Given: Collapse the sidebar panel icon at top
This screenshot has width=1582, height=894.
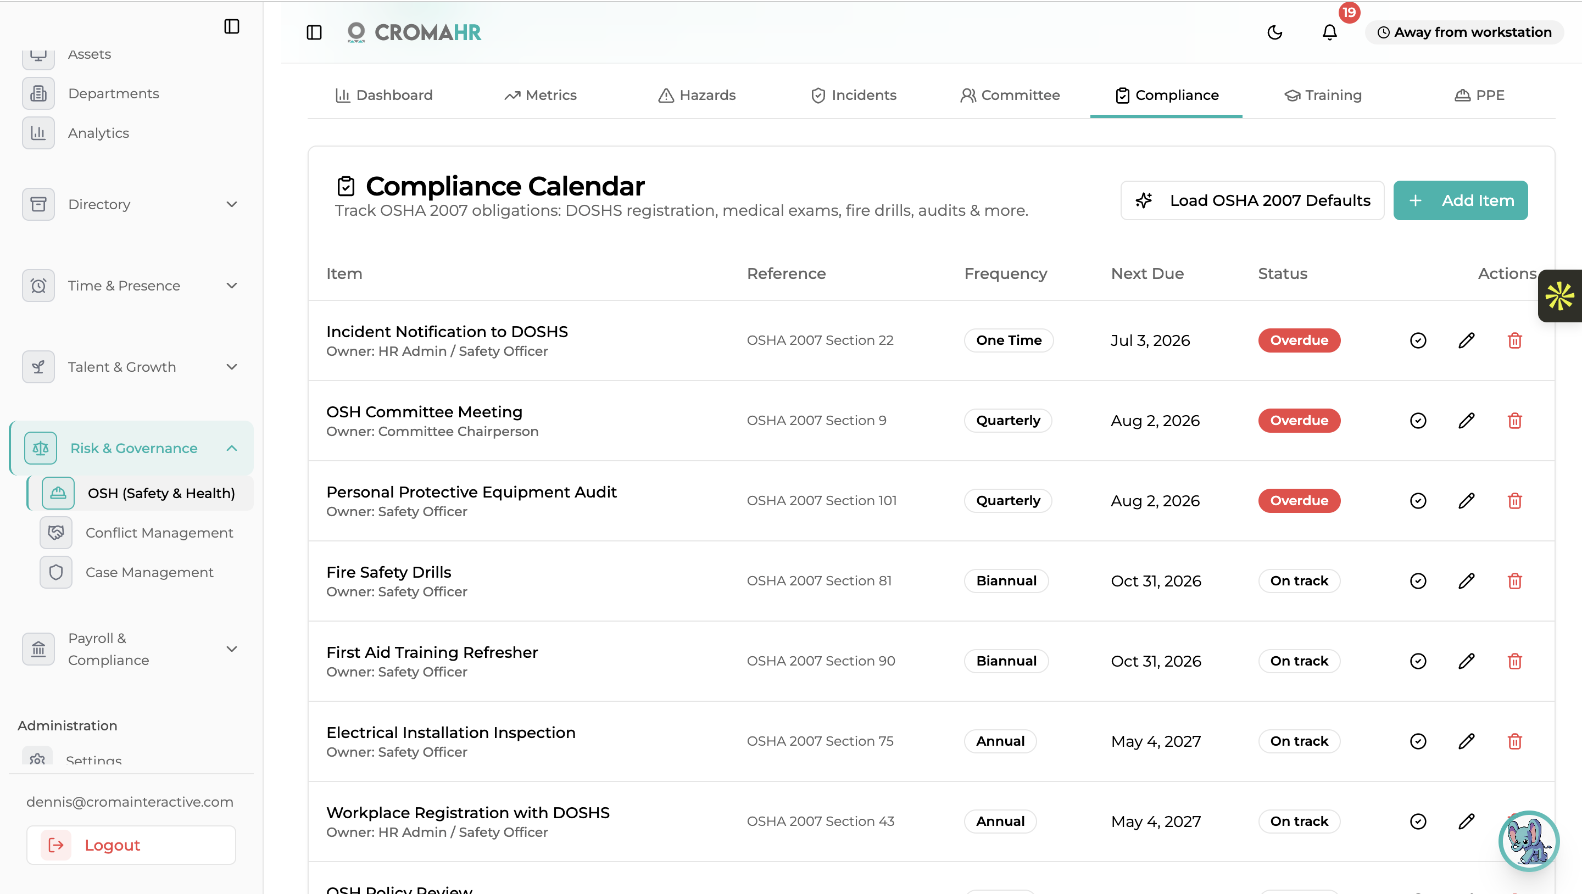Looking at the screenshot, I should (x=231, y=26).
